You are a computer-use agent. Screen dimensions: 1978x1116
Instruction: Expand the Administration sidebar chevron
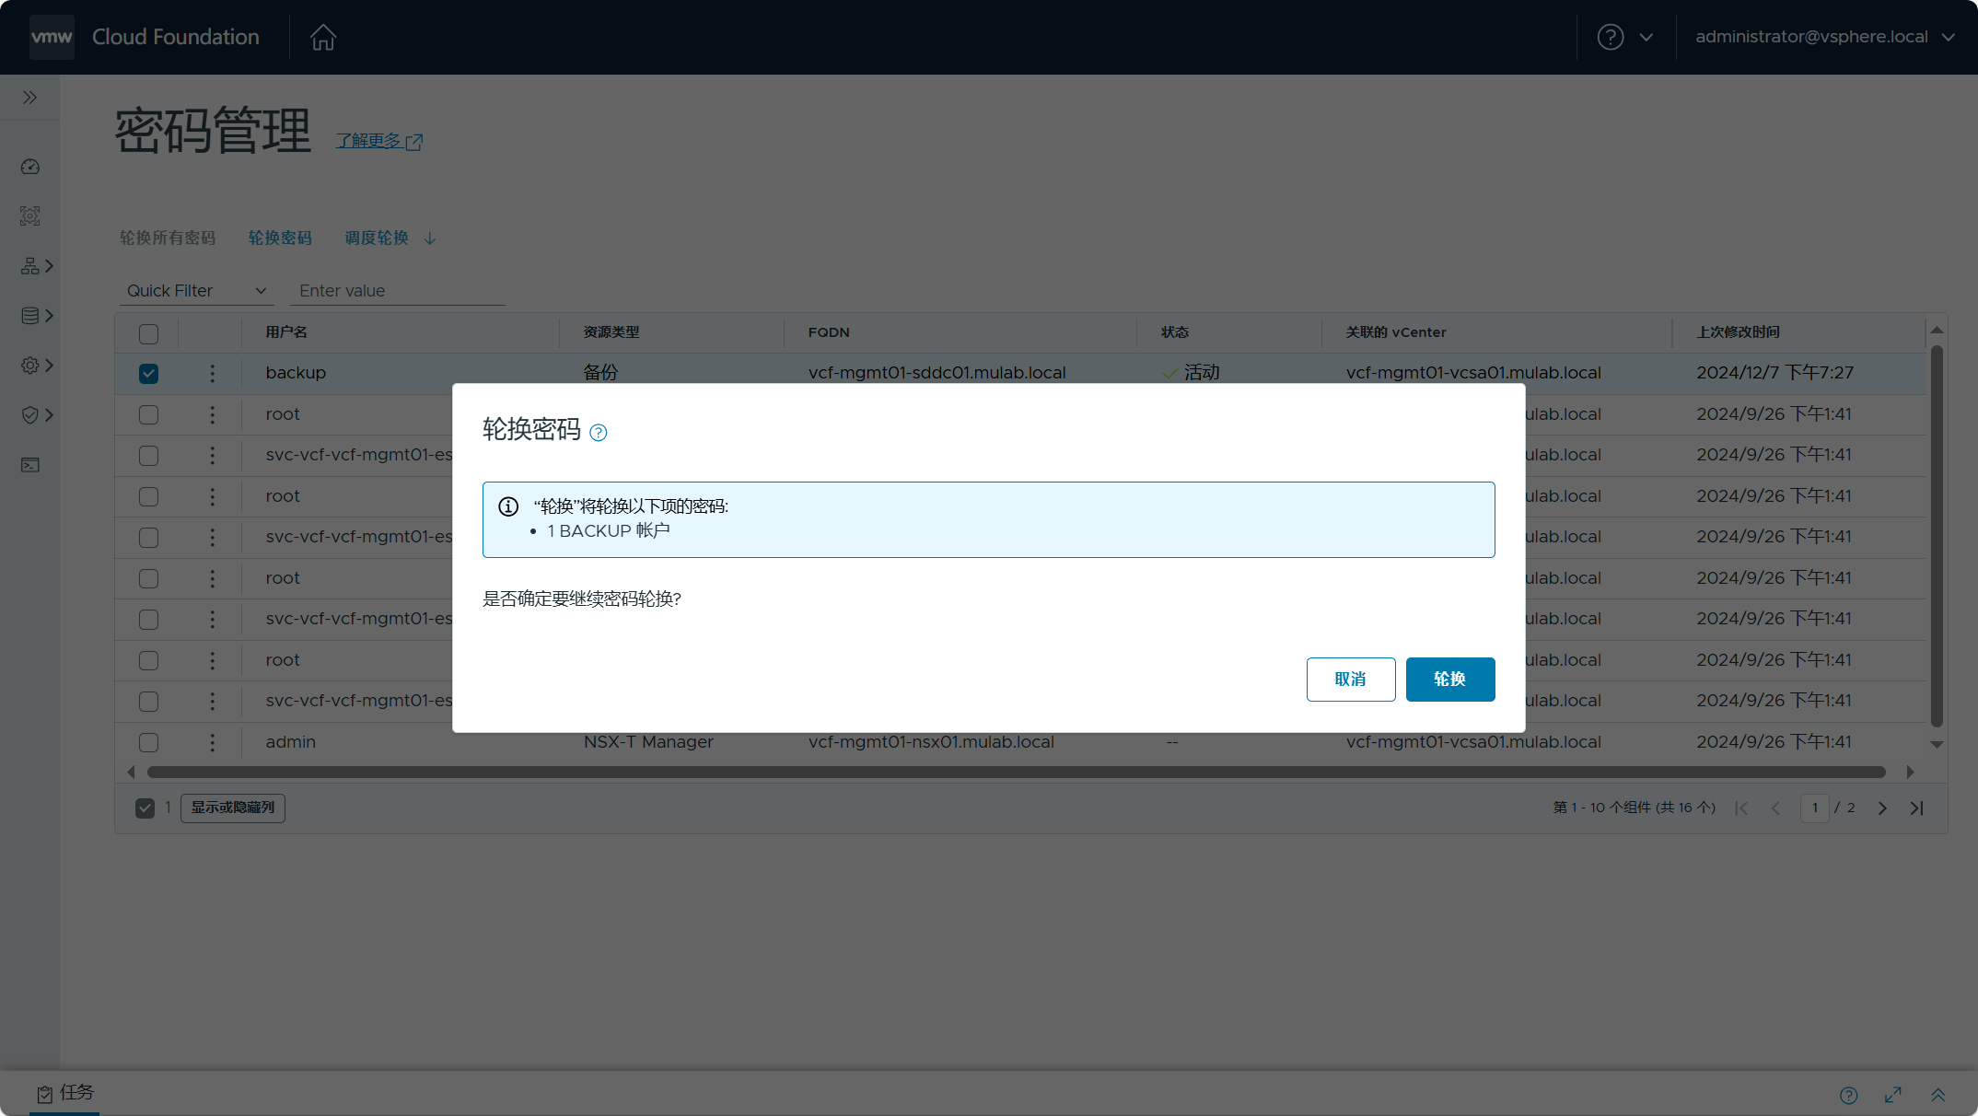pyautogui.click(x=50, y=366)
